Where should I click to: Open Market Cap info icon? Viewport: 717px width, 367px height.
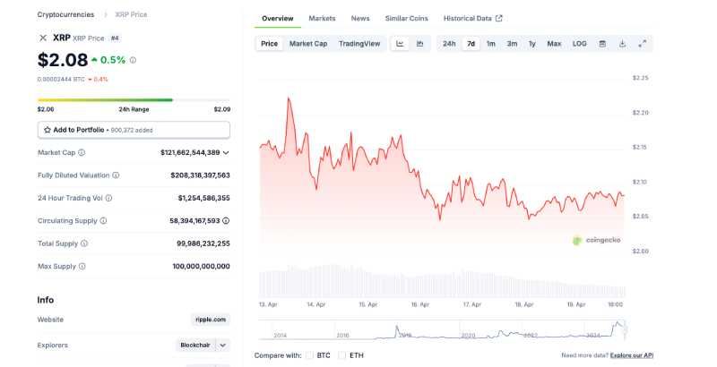tap(82, 152)
